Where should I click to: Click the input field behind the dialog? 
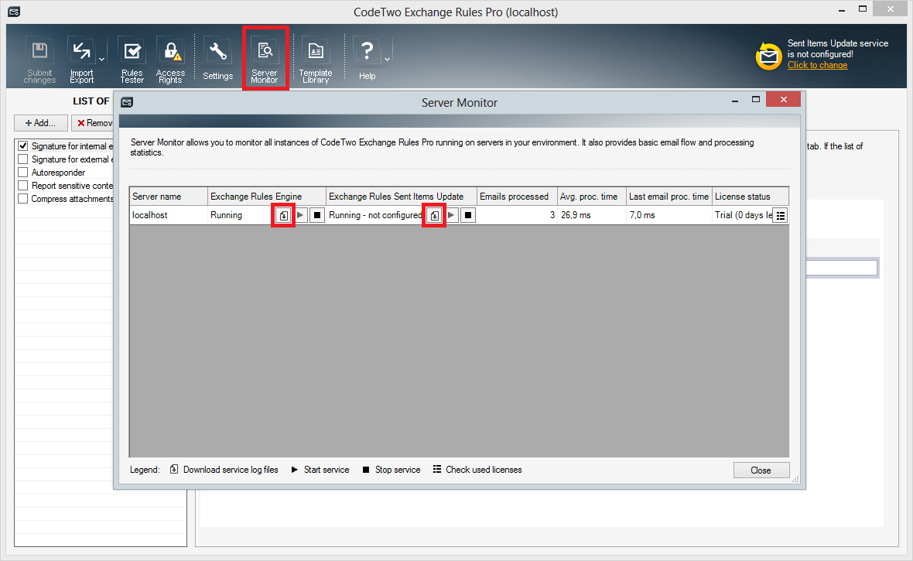coord(842,268)
